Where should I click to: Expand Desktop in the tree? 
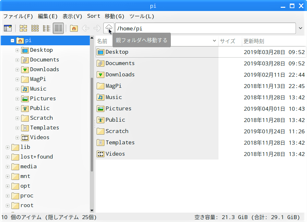click(17, 50)
